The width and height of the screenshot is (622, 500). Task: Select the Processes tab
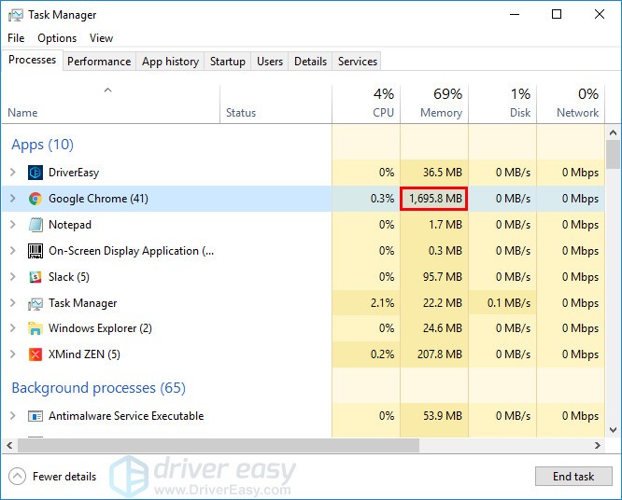[32, 60]
